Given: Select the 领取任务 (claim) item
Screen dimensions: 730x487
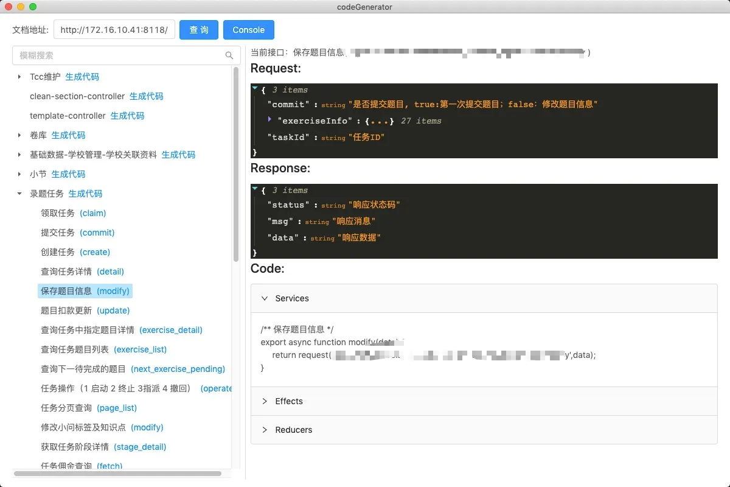Looking at the screenshot, I should pos(74,213).
